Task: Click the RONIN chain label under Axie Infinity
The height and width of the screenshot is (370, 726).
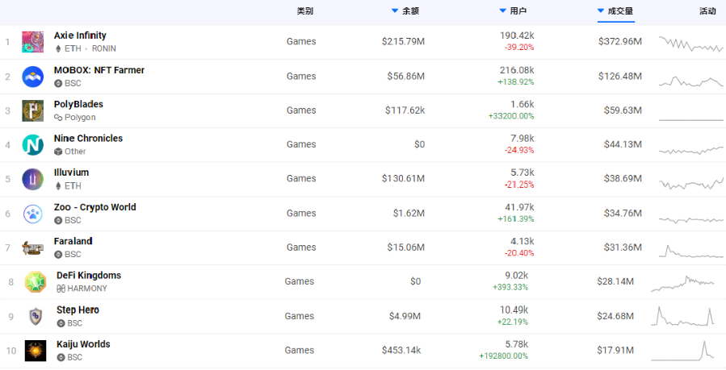Action: 103,48
